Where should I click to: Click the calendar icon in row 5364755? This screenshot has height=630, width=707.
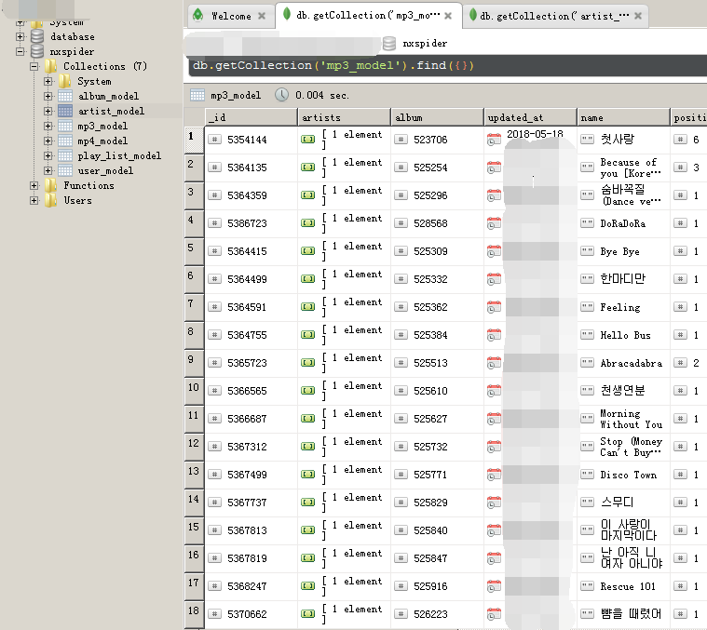click(x=494, y=335)
